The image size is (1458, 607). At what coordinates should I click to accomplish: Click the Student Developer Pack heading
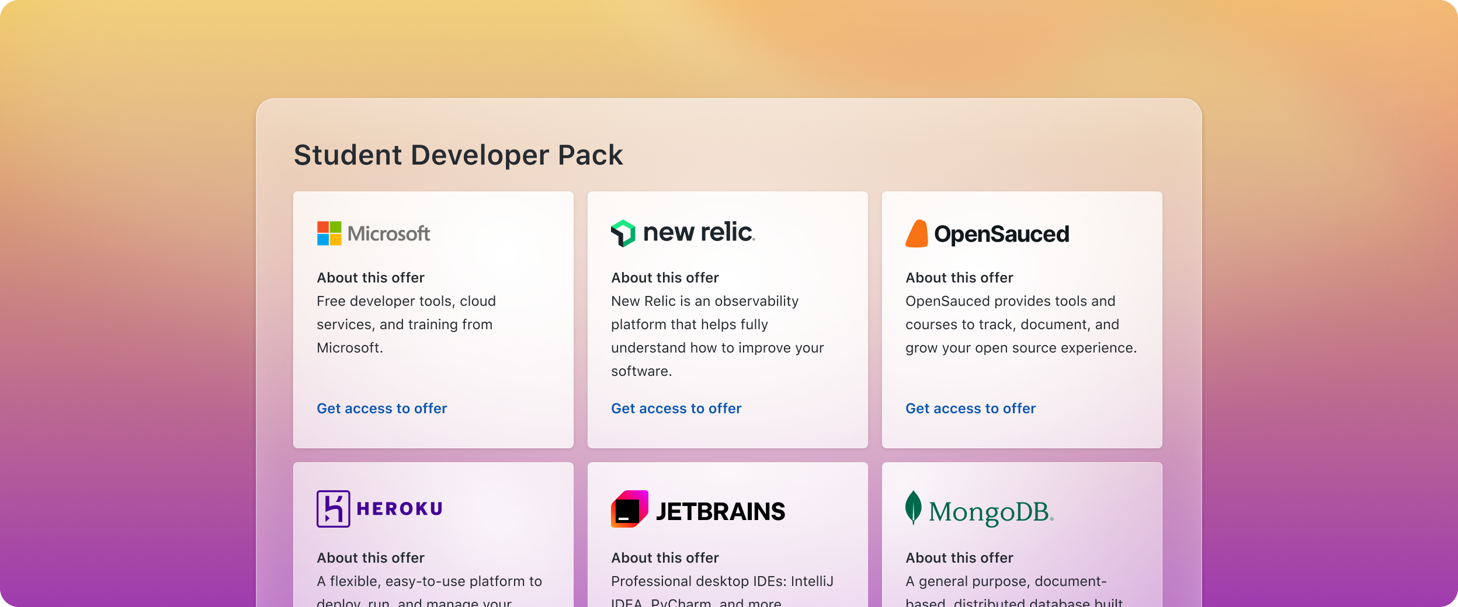click(x=459, y=155)
